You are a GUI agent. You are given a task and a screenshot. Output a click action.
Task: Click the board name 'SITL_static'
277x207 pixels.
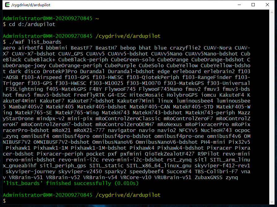click(106, 165)
